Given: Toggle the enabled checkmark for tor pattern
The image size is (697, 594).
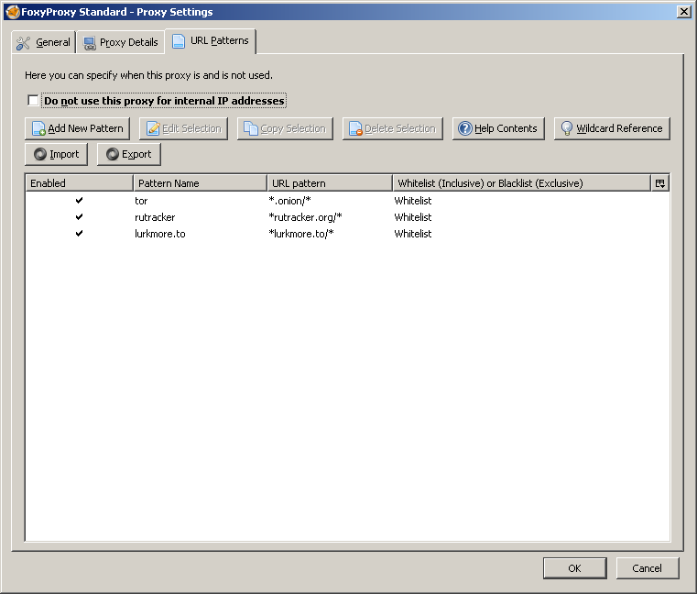Looking at the screenshot, I should (79, 201).
